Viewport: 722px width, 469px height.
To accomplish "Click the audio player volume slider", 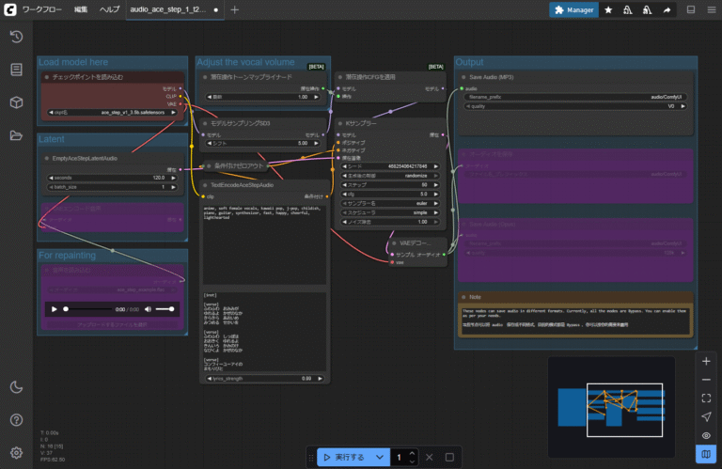I will (x=165, y=308).
